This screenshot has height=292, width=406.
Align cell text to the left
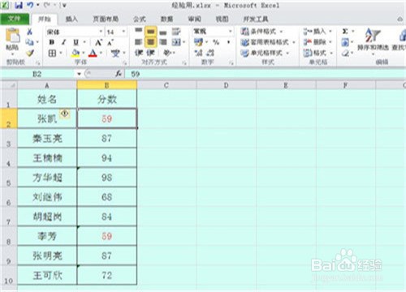coord(138,42)
